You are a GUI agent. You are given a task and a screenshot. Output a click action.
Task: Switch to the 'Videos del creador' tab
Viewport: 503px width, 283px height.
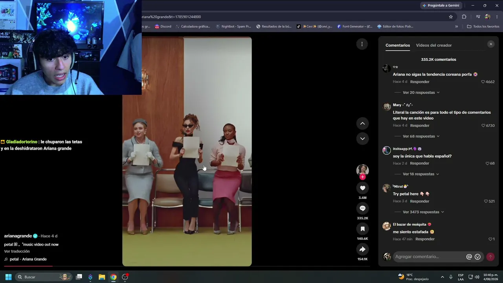pyautogui.click(x=434, y=45)
